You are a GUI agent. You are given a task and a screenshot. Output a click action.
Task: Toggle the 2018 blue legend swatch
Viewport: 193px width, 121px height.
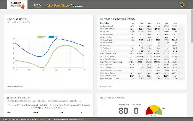tap(51, 37)
